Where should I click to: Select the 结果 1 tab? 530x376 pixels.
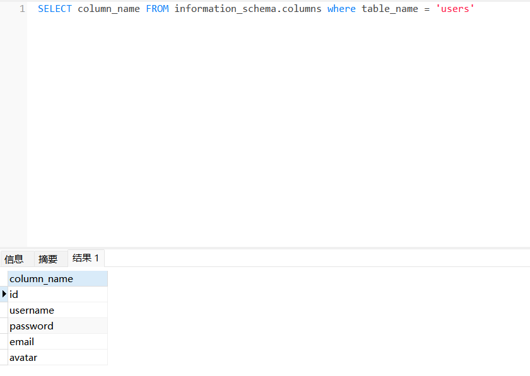coord(86,258)
